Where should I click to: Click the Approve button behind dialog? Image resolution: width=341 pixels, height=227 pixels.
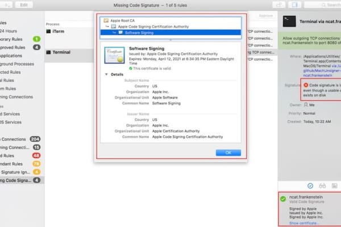266,16
